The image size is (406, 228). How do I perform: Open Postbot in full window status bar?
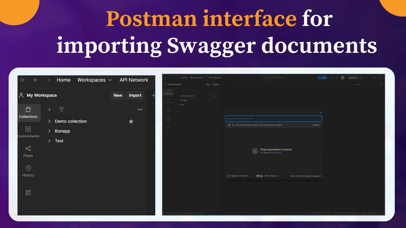pyautogui.click(x=317, y=213)
